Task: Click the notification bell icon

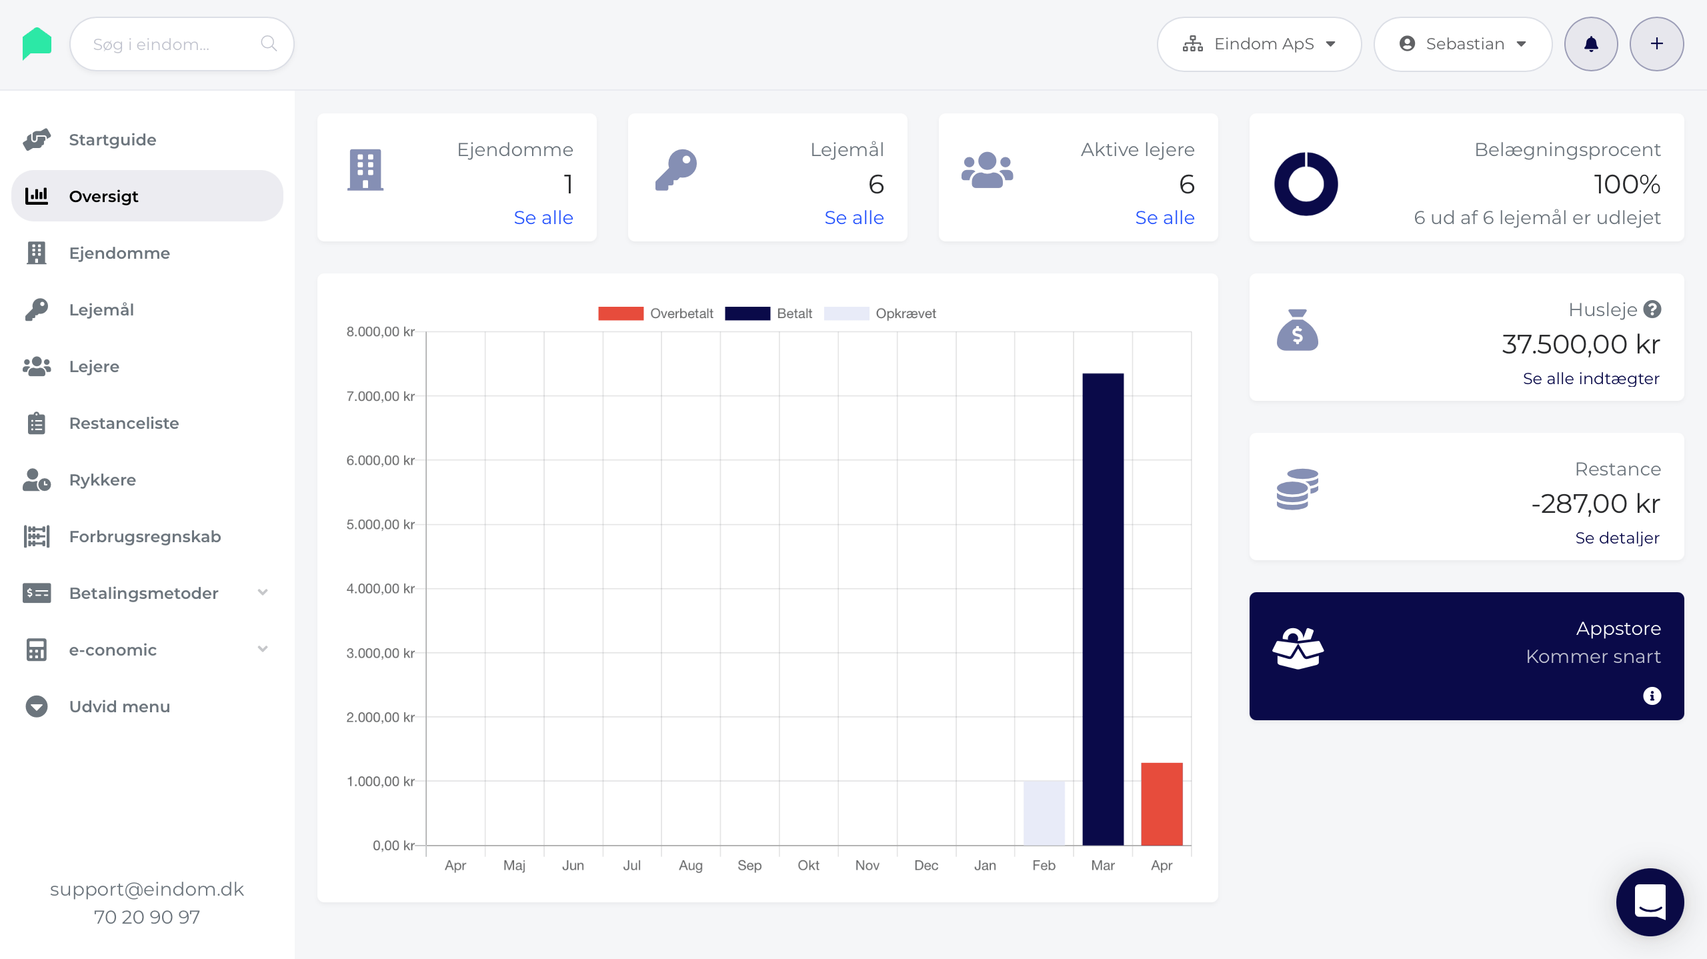Action: coord(1590,44)
